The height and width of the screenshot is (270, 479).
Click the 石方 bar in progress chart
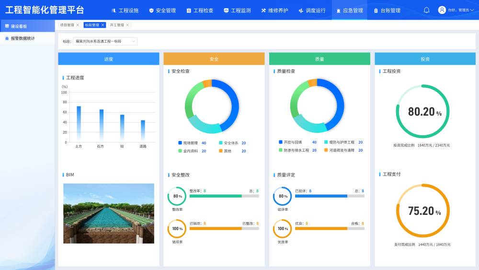(x=102, y=126)
